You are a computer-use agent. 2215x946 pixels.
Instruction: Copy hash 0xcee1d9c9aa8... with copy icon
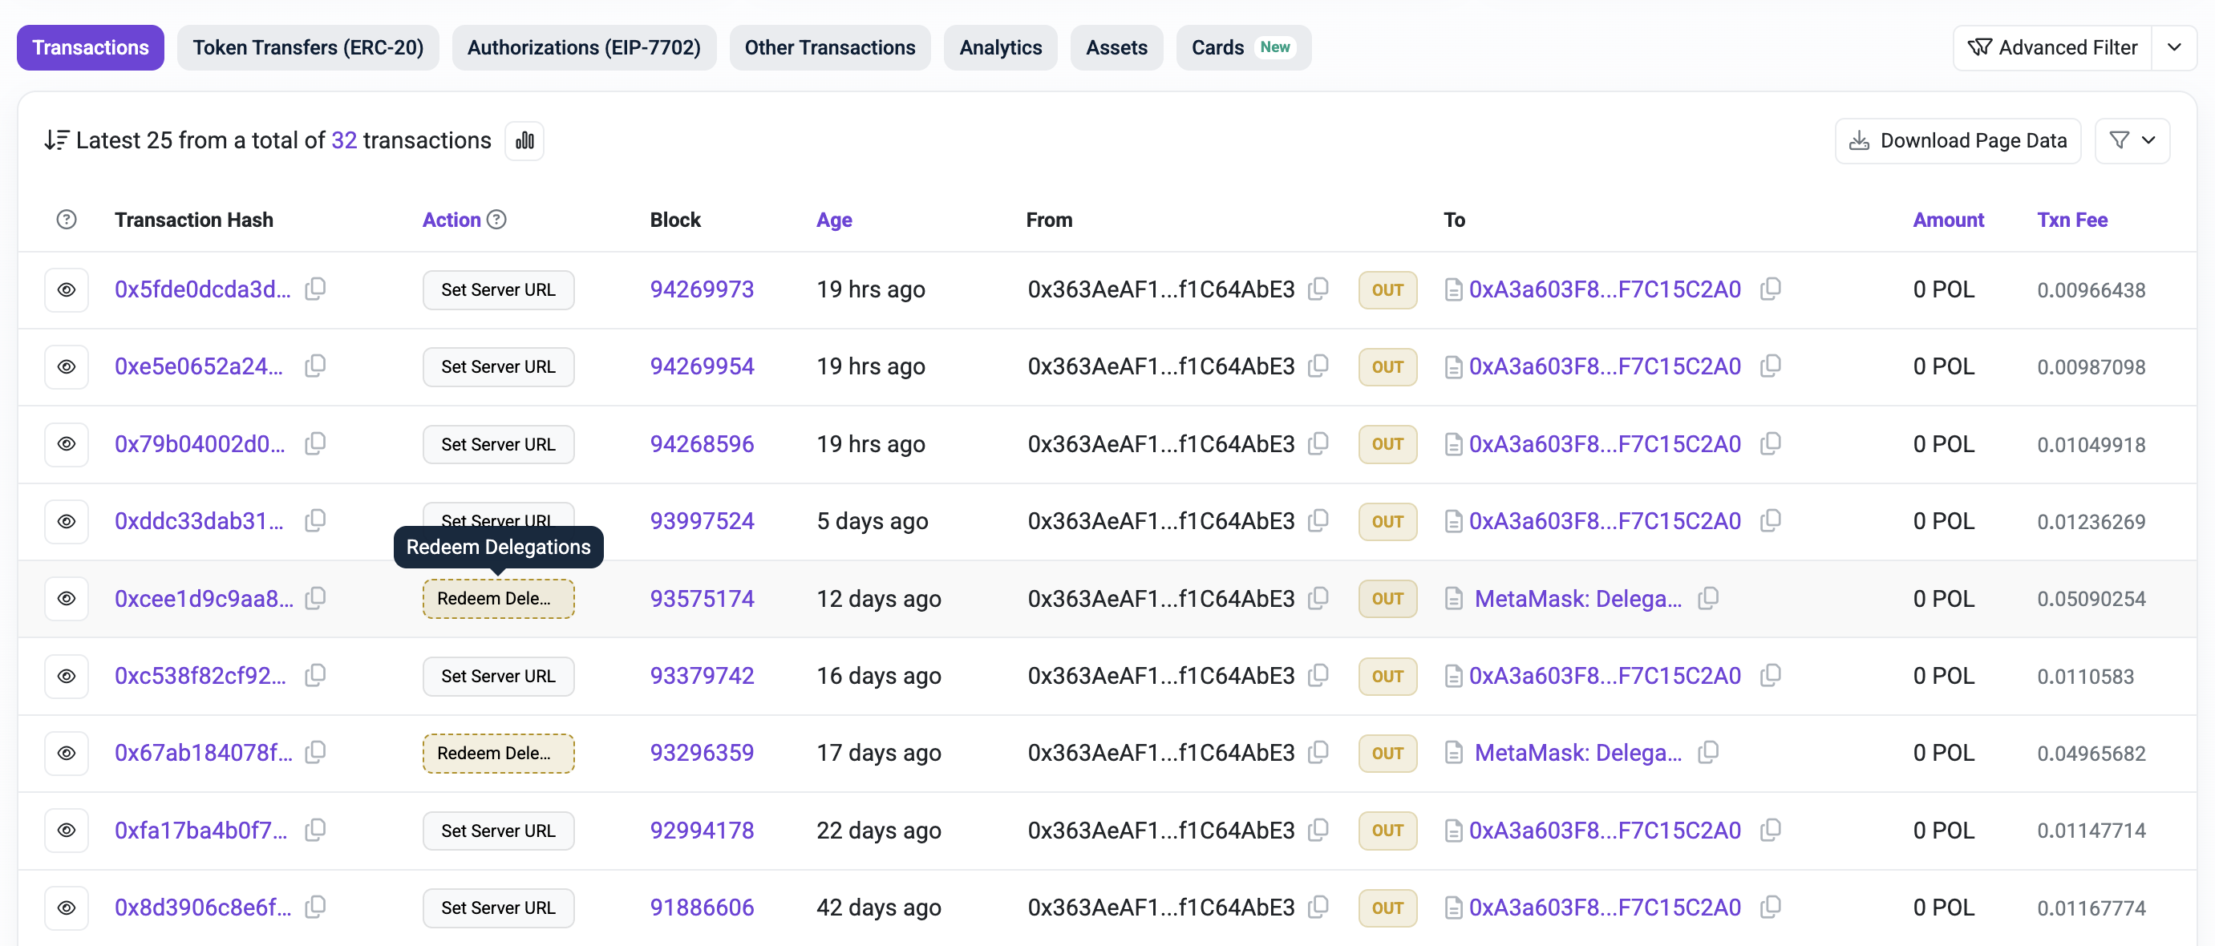315,598
